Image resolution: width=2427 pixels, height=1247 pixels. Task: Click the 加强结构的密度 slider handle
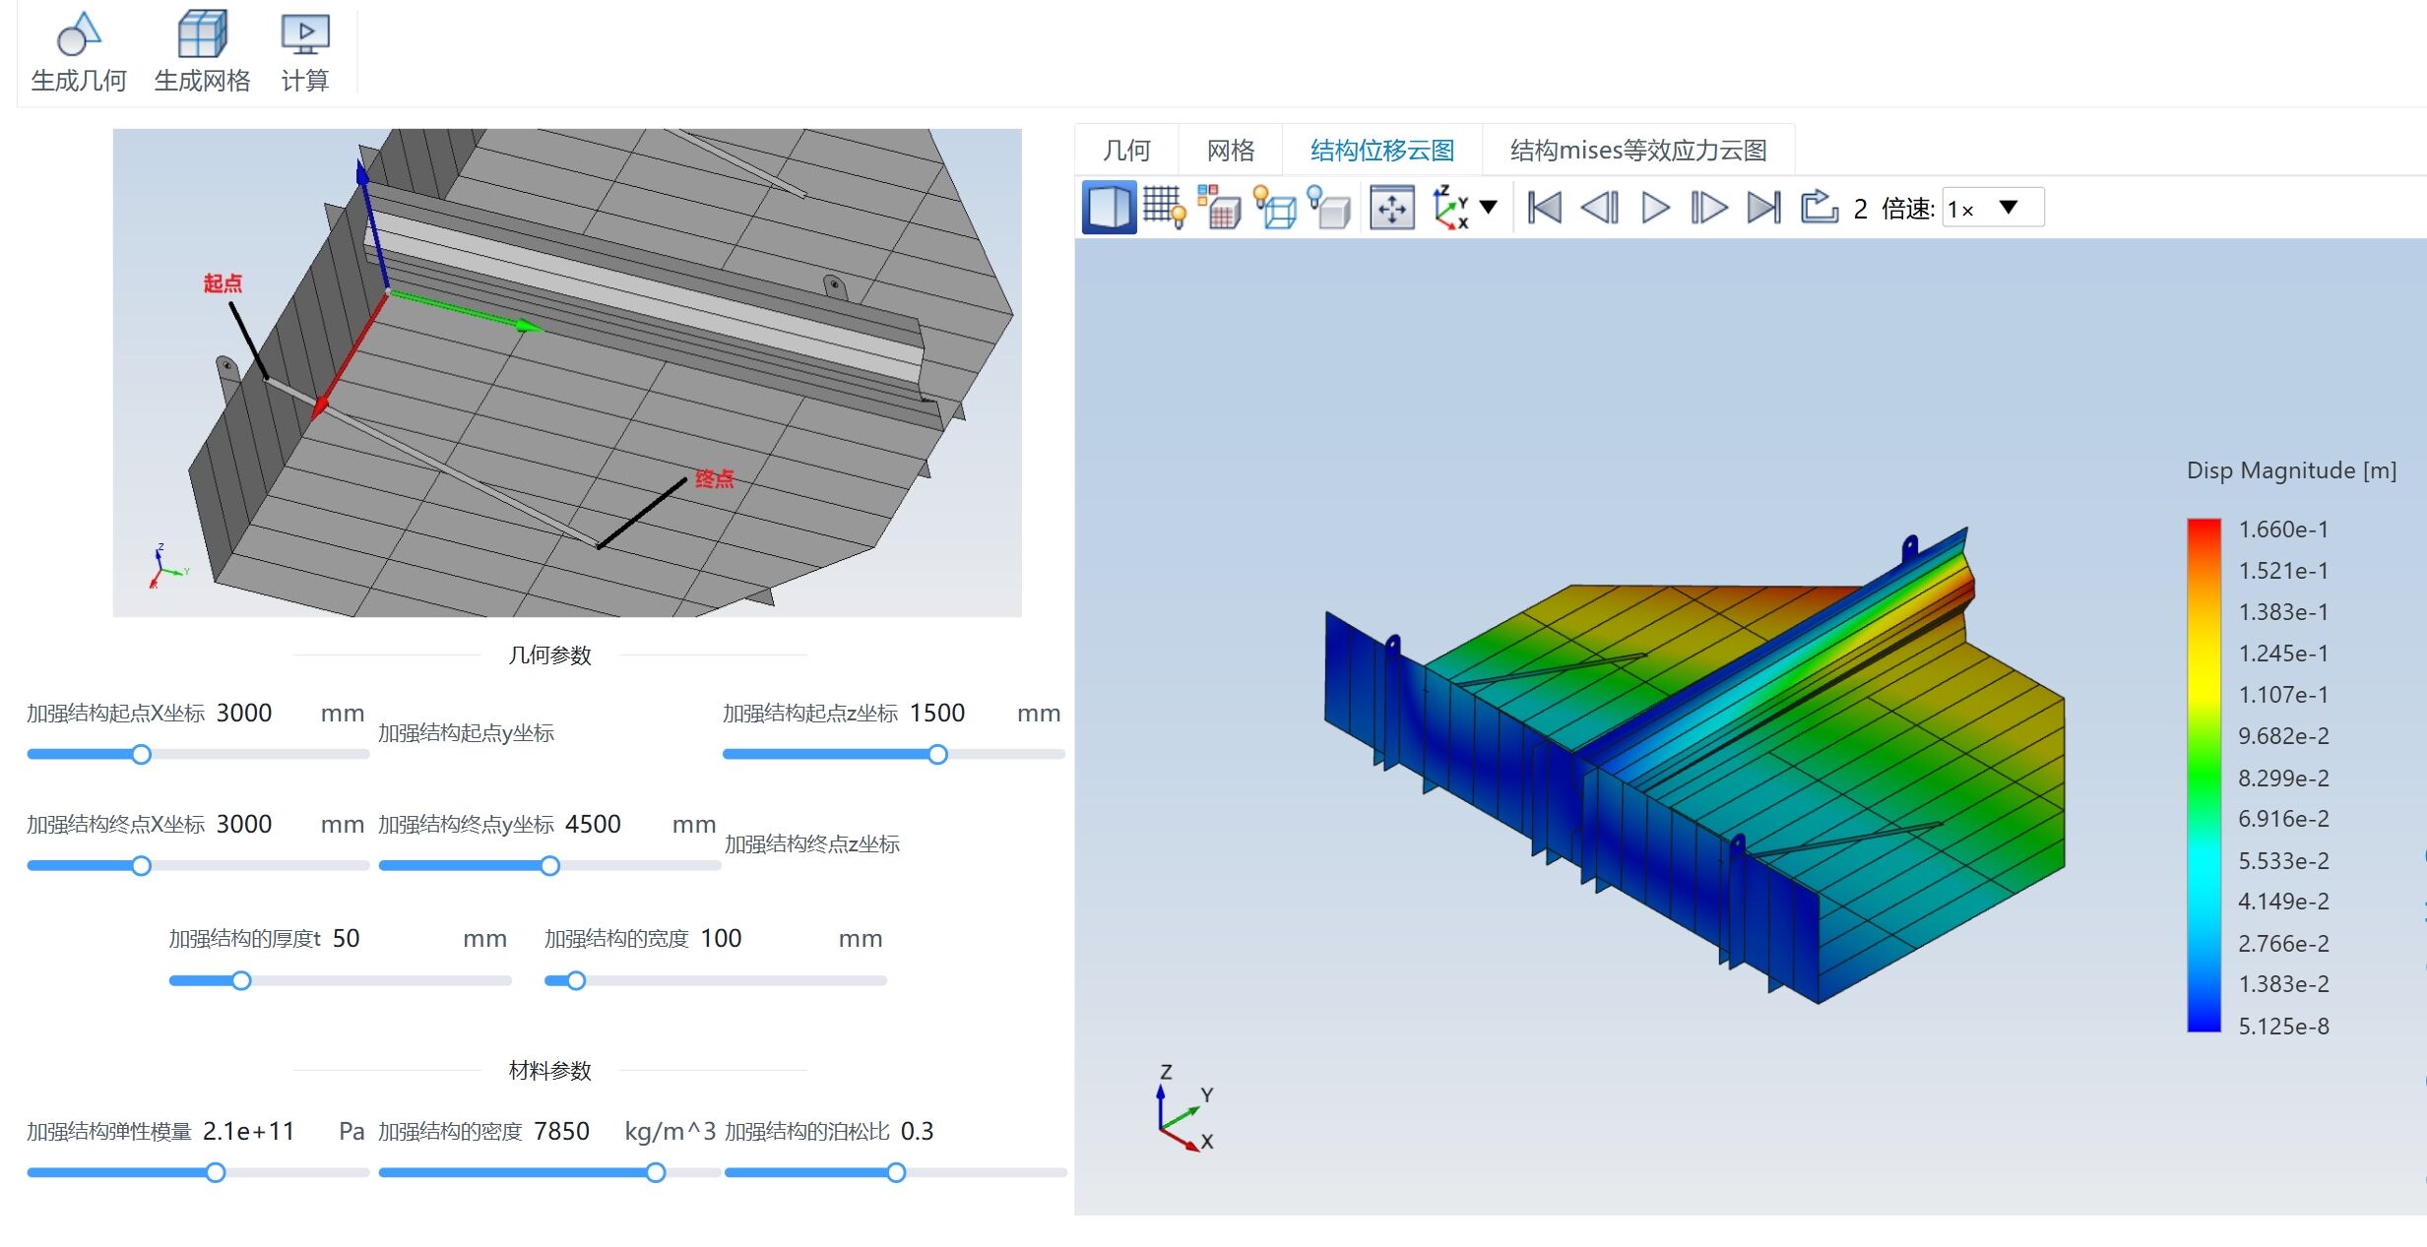click(656, 1172)
